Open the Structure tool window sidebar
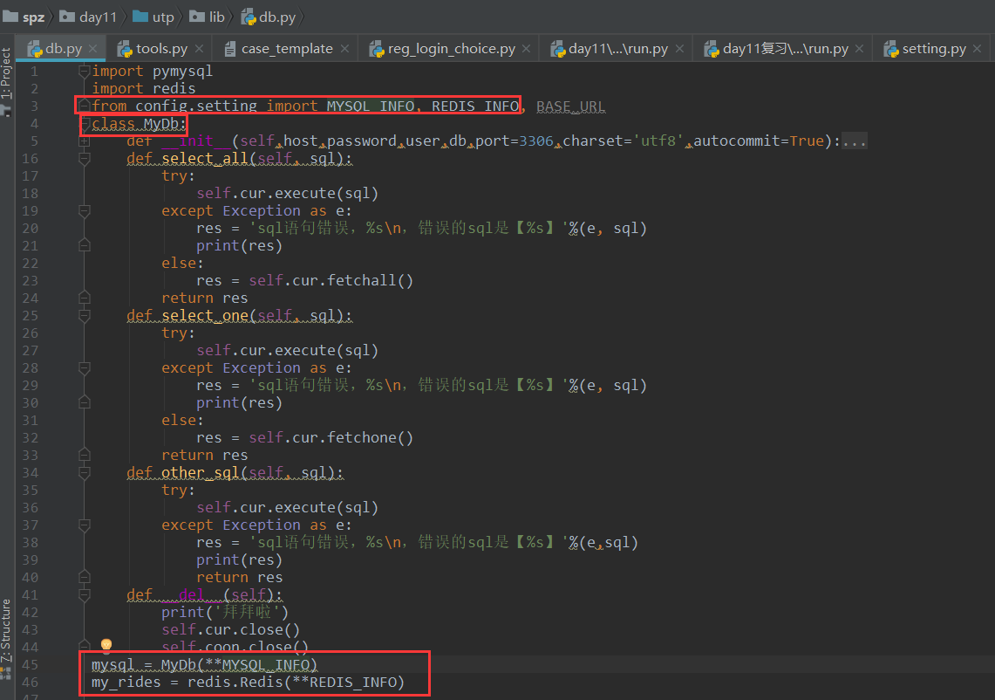995x700 pixels. [x=6, y=630]
